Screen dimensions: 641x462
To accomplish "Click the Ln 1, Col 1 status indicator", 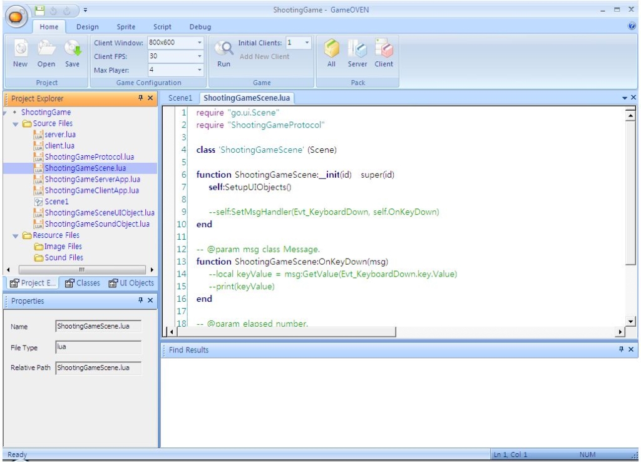I will [x=511, y=454].
